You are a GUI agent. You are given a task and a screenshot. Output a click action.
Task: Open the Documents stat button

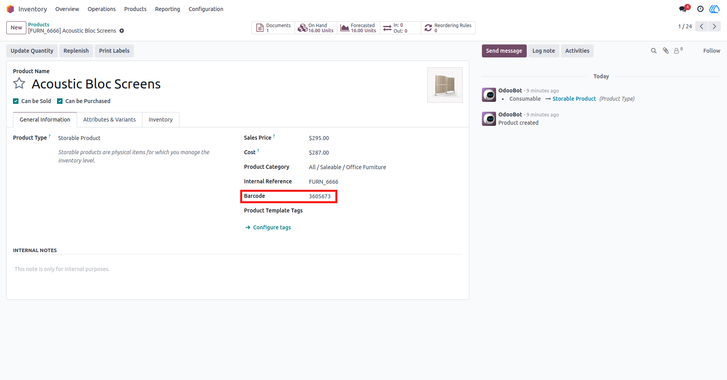pos(273,28)
